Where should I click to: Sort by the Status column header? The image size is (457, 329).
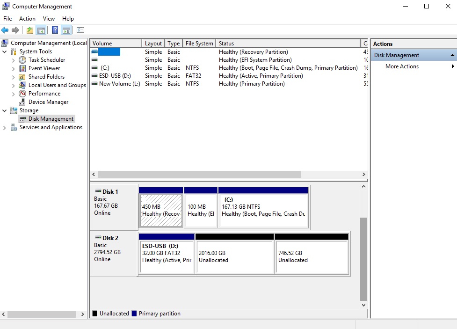tap(288, 43)
